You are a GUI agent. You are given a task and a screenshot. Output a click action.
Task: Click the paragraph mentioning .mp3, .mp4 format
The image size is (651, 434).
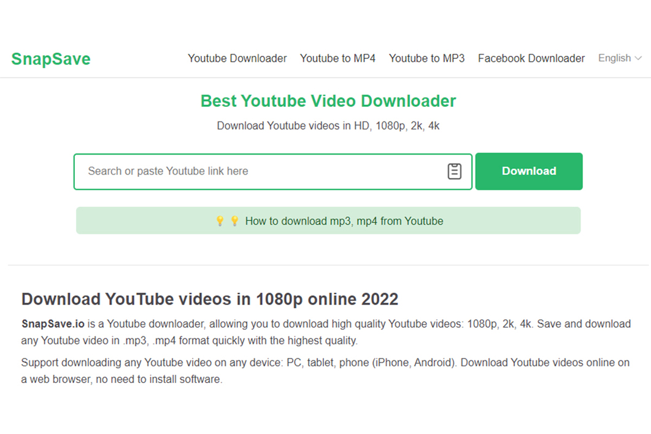click(x=325, y=332)
